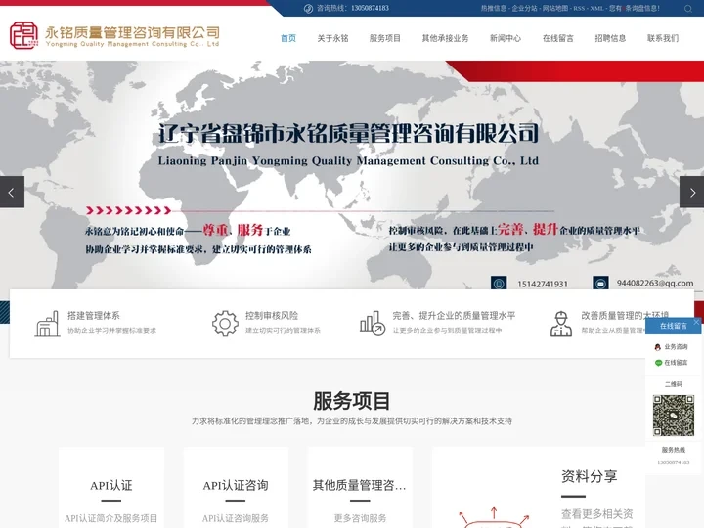Screen dimensions: 704x528
Task: Click the 服务项目 section title
Action: point(352,401)
